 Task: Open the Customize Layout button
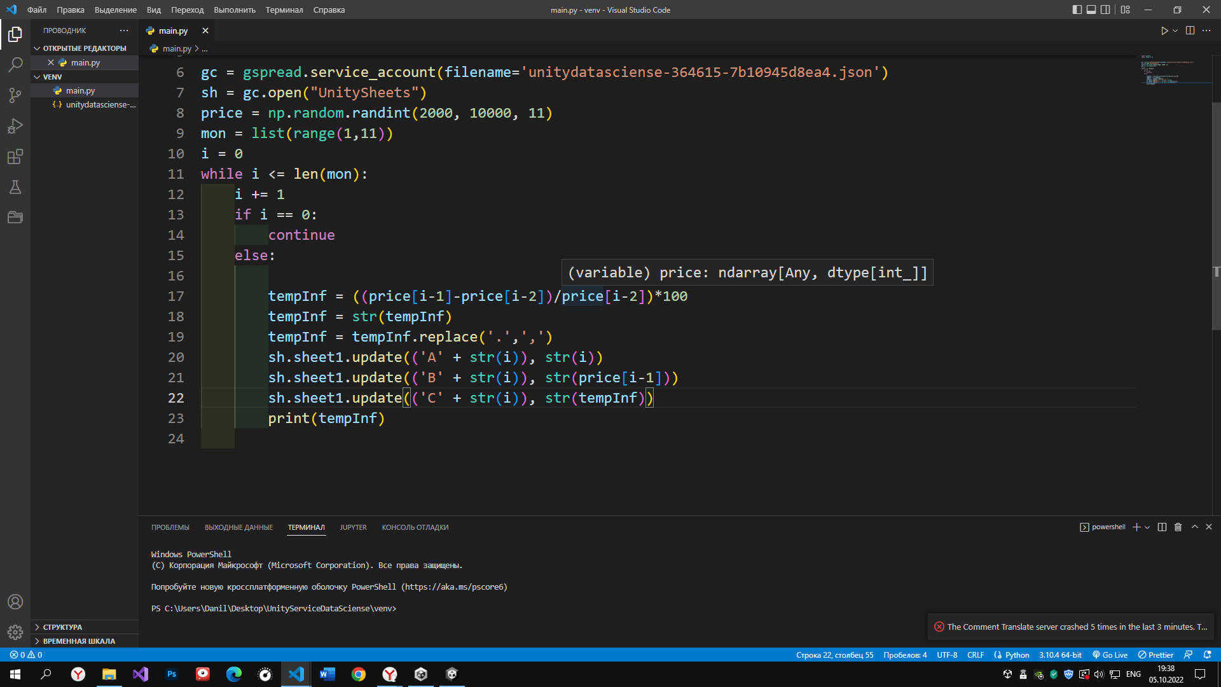(x=1126, y=10)
